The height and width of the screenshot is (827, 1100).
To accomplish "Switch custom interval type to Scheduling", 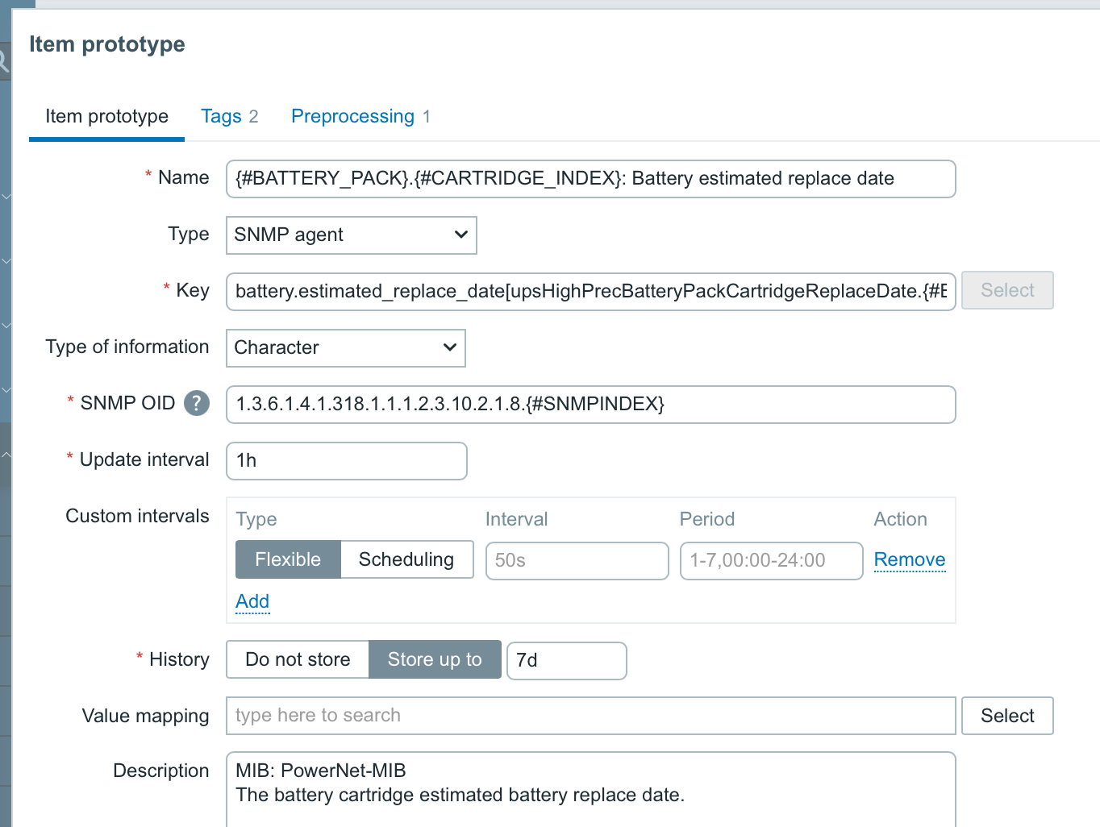I will [406, 559].
